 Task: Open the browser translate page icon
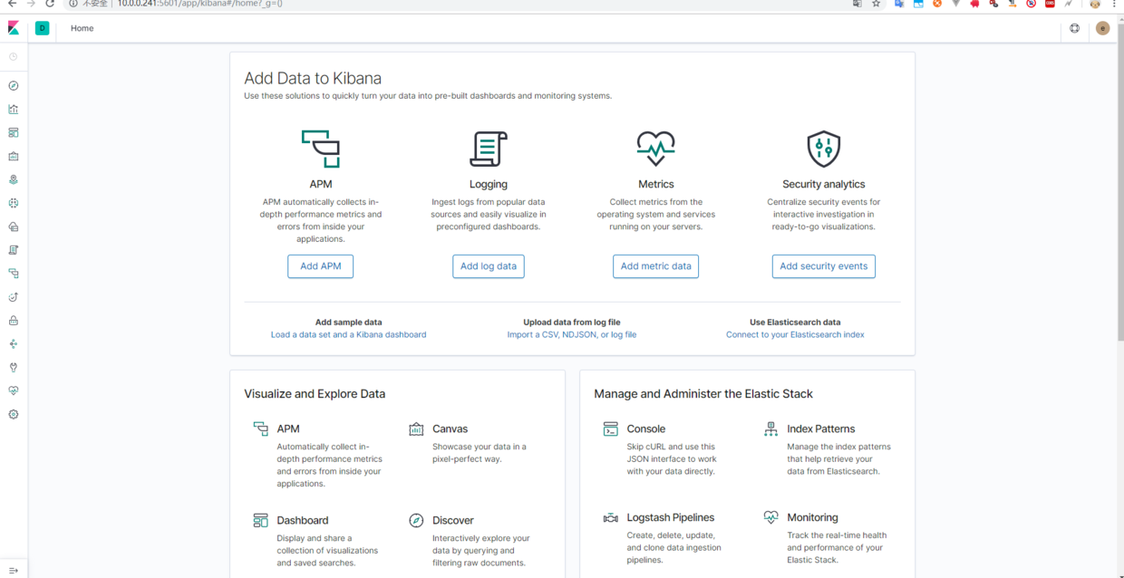pos(858,4)
